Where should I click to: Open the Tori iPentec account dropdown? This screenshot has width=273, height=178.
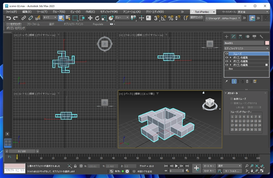click(x=203, y=12)
